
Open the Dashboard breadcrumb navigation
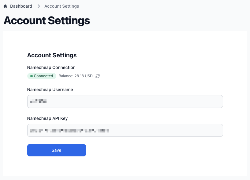(x=21, y=6)
